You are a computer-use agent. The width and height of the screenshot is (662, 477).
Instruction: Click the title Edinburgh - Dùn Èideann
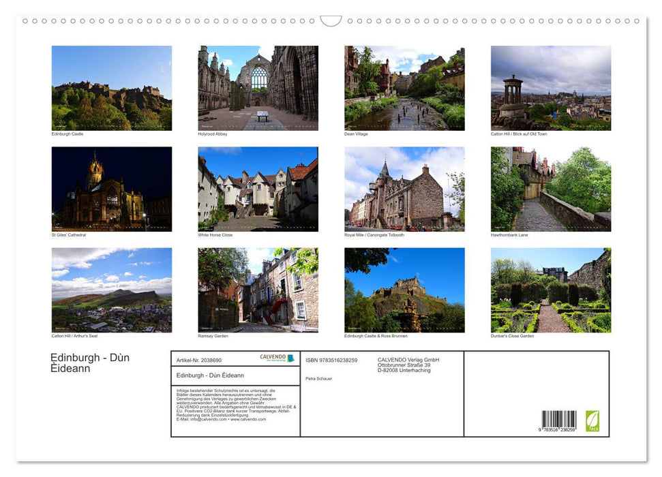click(x=89, y=361)
